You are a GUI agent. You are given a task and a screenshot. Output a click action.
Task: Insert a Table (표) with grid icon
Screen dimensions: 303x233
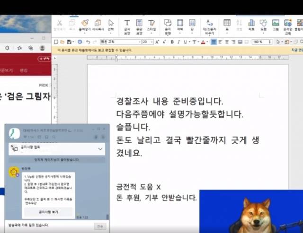[227, 23]
